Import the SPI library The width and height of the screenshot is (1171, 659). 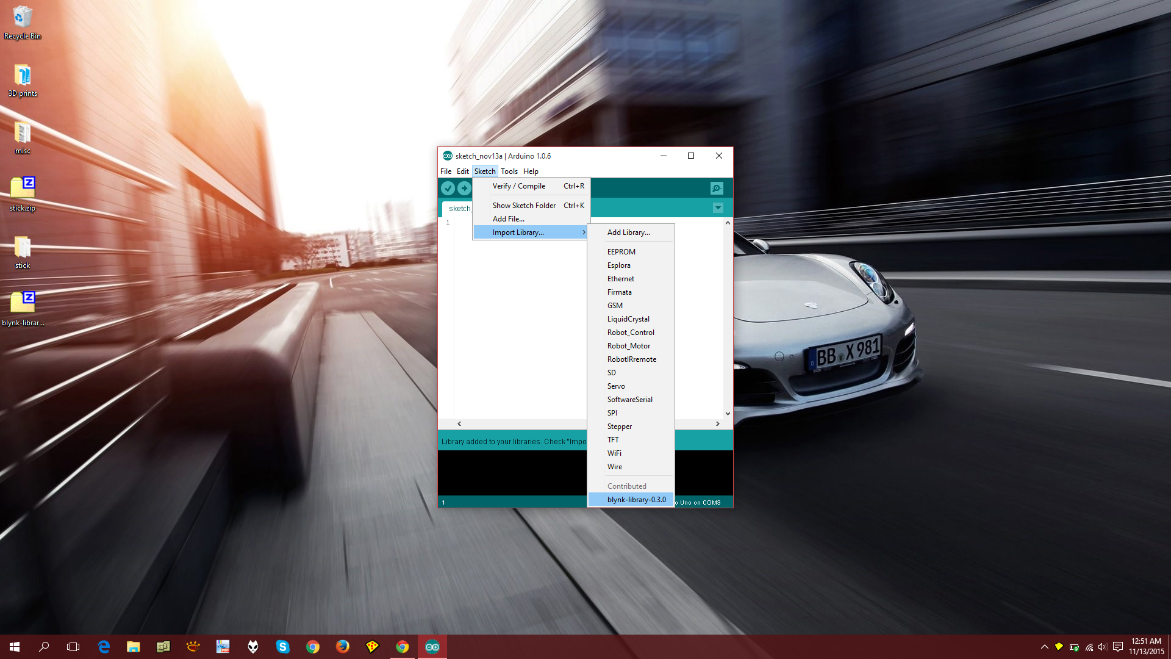click(x=631, y=413)
